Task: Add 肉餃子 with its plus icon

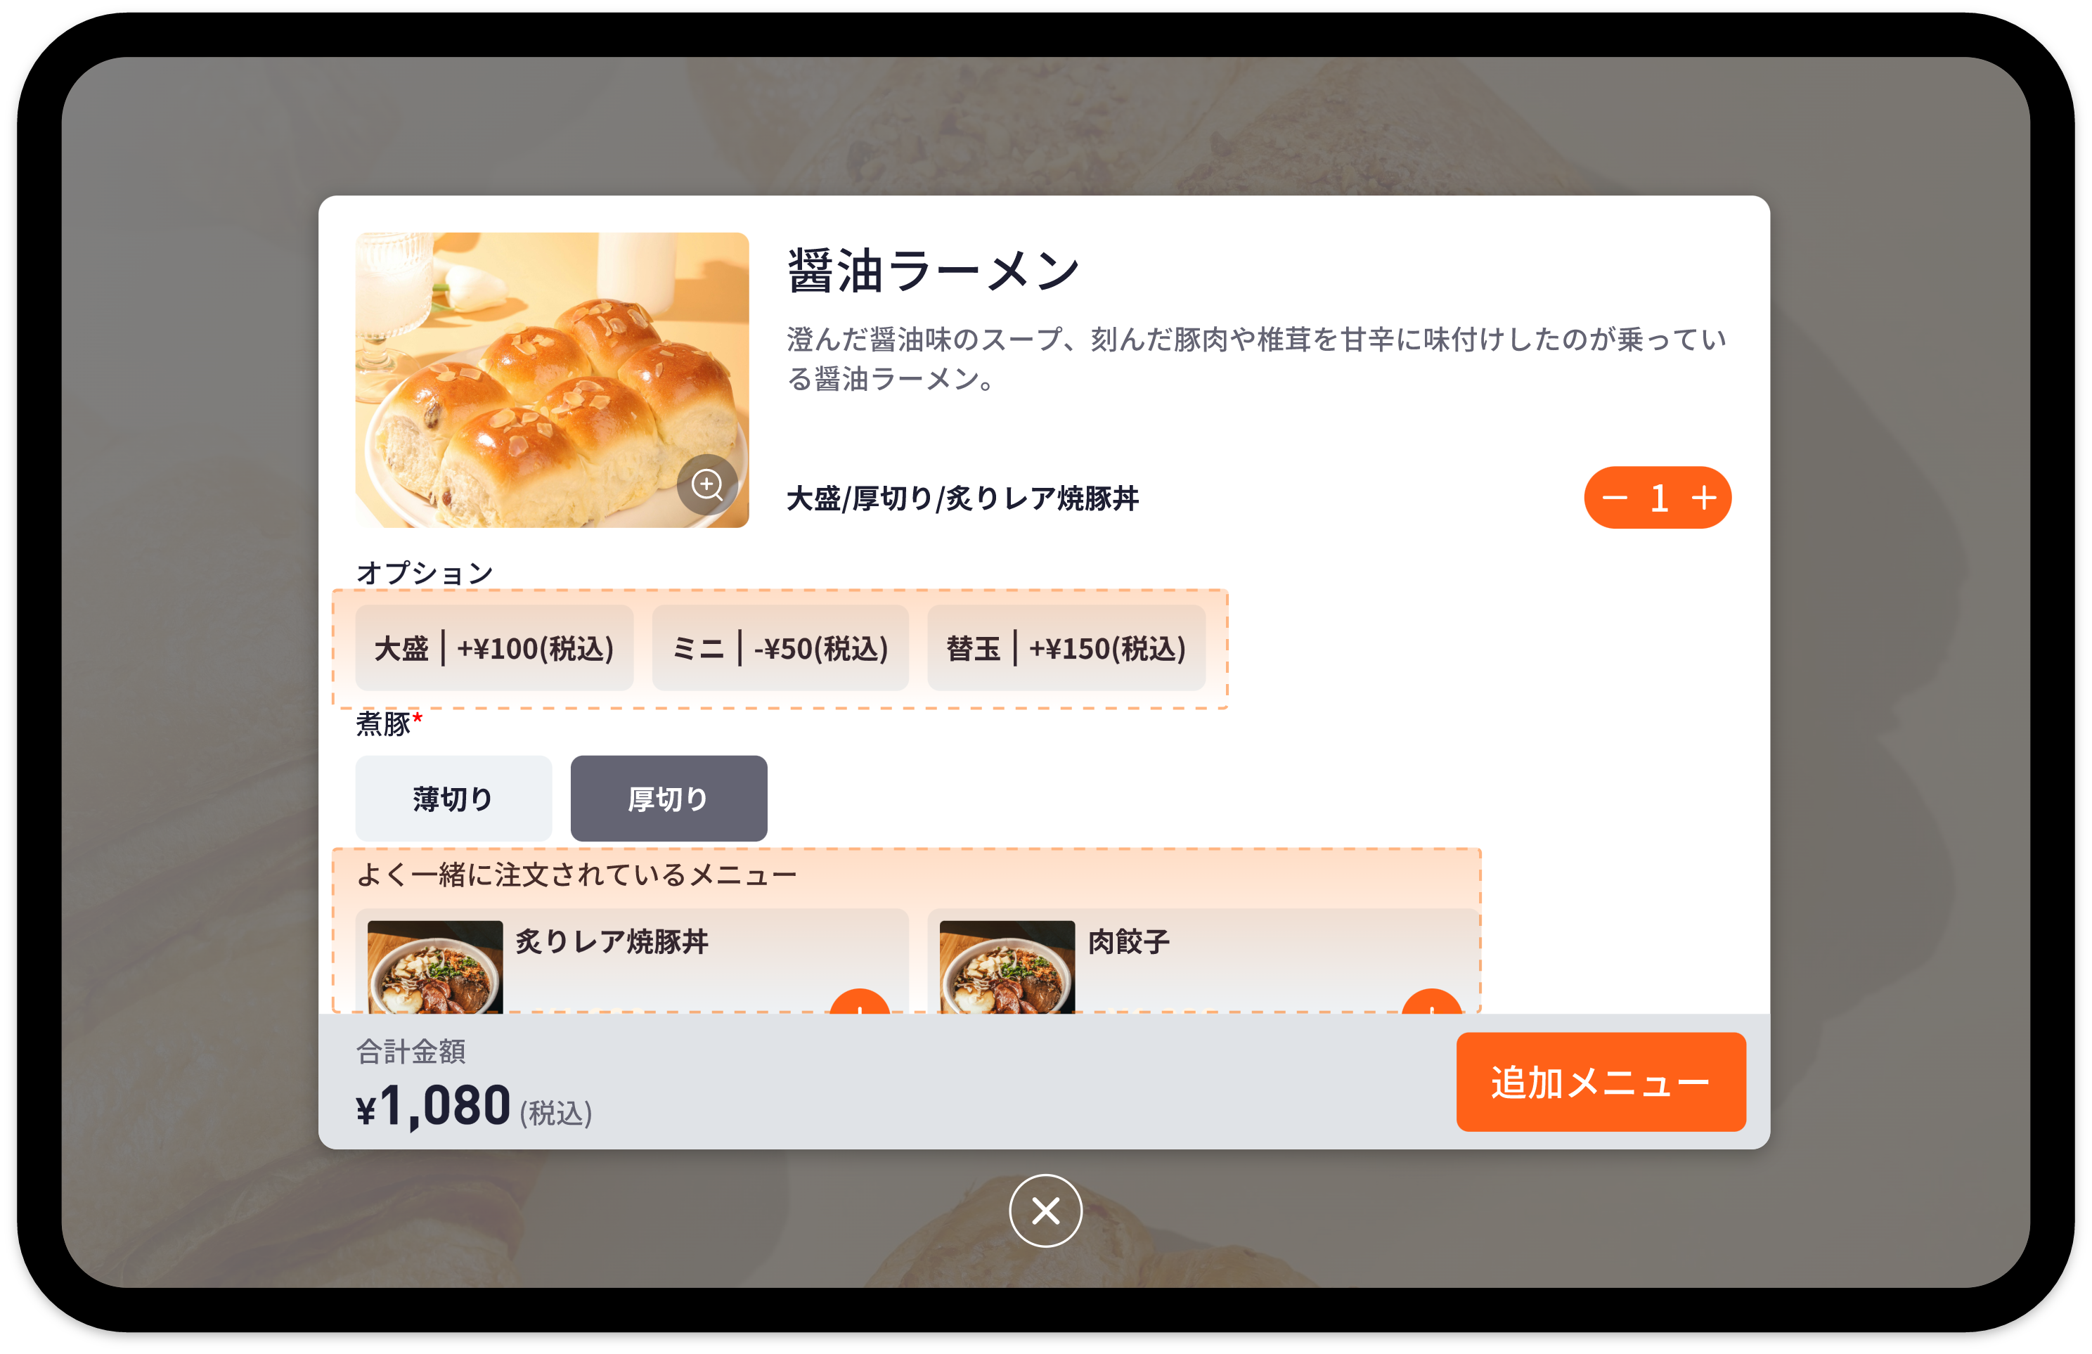Action: (1432, 1001)
